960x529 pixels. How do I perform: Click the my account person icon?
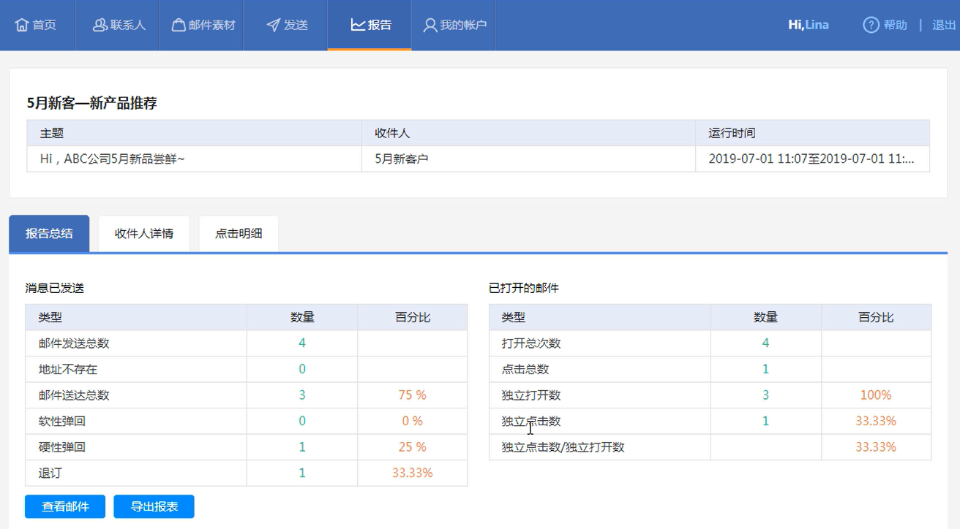[430, 25]
